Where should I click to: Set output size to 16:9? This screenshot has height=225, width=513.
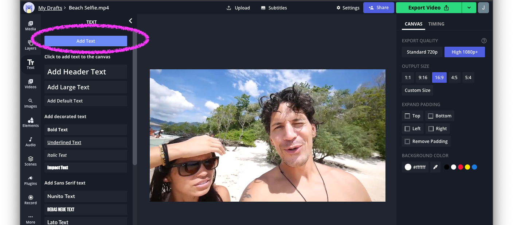[x=439, y=78]
